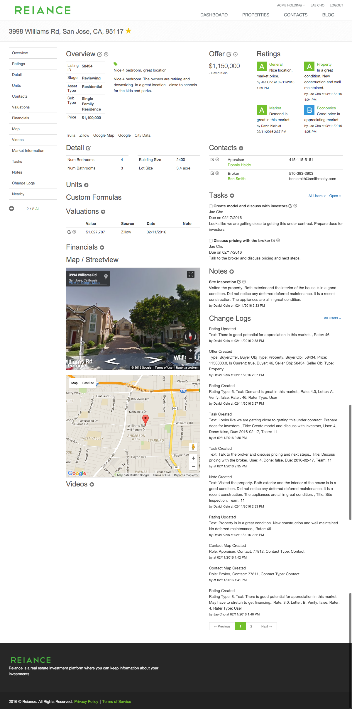Open the Tasks All Users dropdown
Image resolution: width=352 pixels, height=709 pixels.
[x=317, y=196]
